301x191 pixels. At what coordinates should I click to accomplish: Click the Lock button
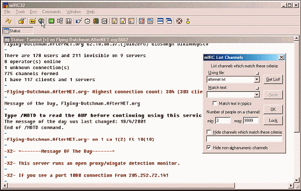(x=273, y=121)
